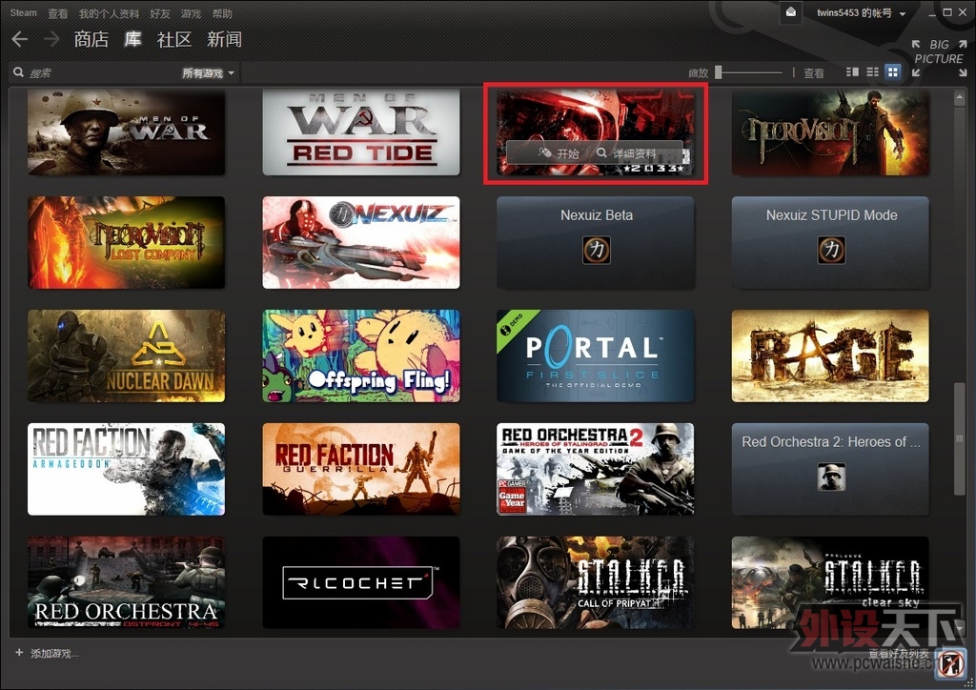
Task: Open the 好友 menu
Action: tap(160, 13)
